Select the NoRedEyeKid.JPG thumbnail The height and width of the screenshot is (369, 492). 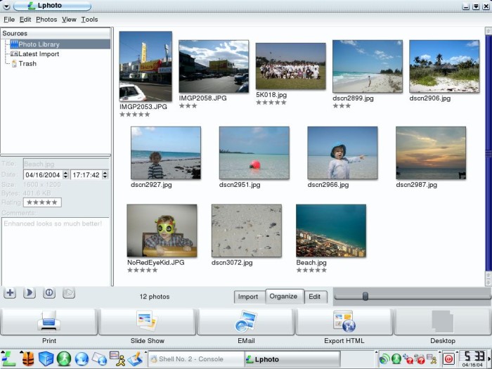click(162, 231)
